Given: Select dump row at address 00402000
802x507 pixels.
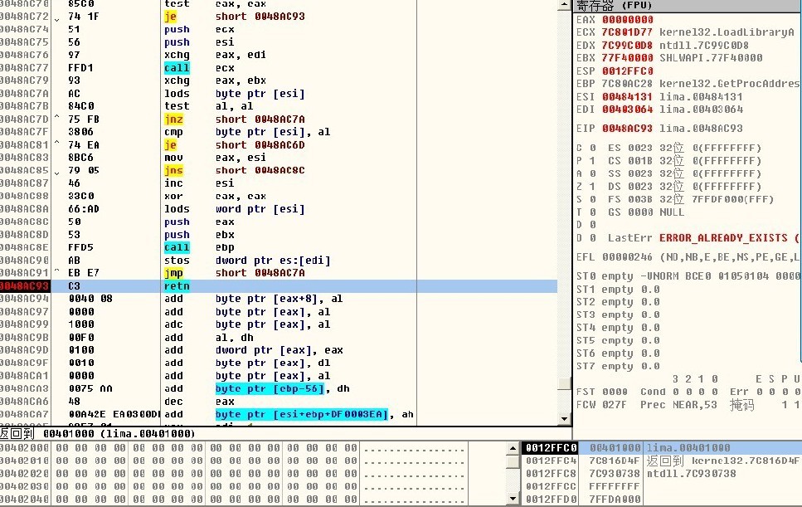Looking at the screenshot, I should click(x=233, y=448).
